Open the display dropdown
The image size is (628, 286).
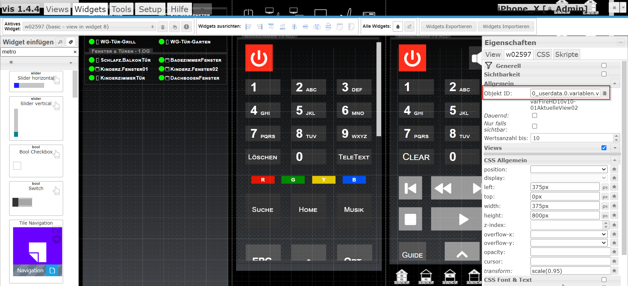[569, 178]
